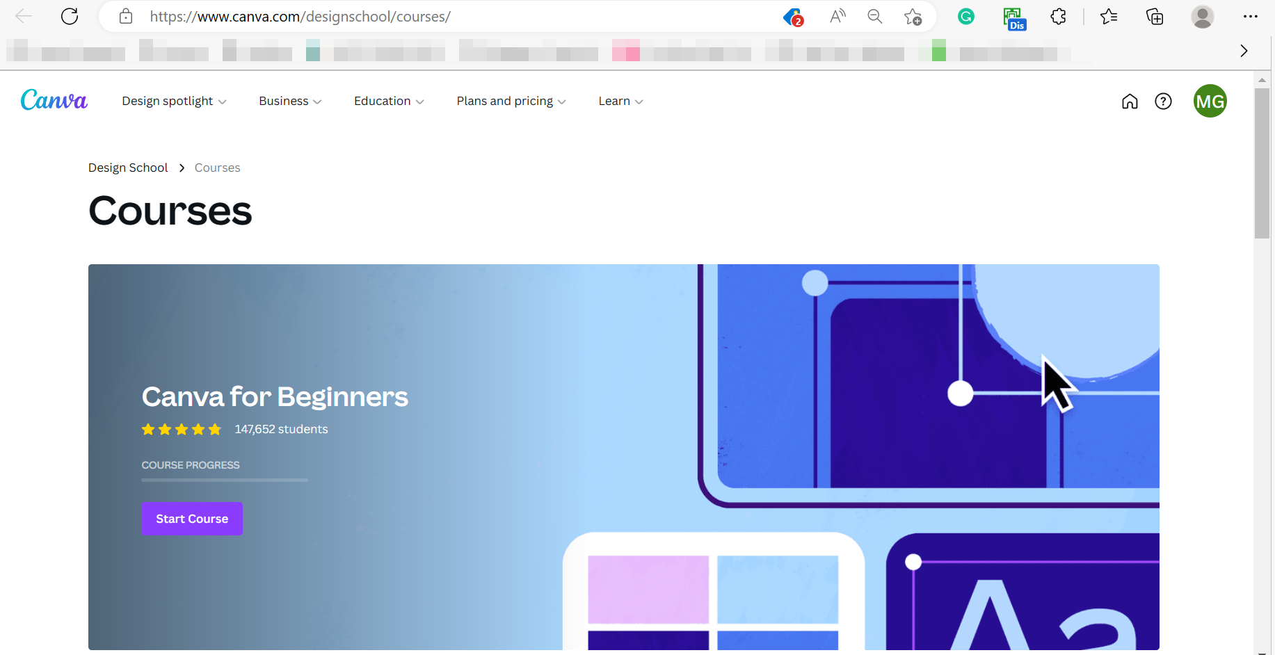Click the Canva logo
This screenshot has width=1275, height=655.
coord(54,101)
